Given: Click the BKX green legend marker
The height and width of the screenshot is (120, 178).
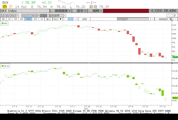Looking at the screenshot, I should [x=3, y=24].
